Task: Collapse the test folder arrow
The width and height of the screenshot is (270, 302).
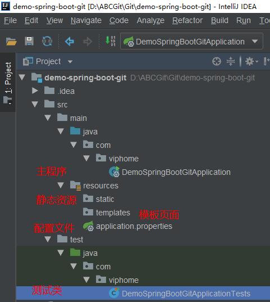Action: [48, 240]
